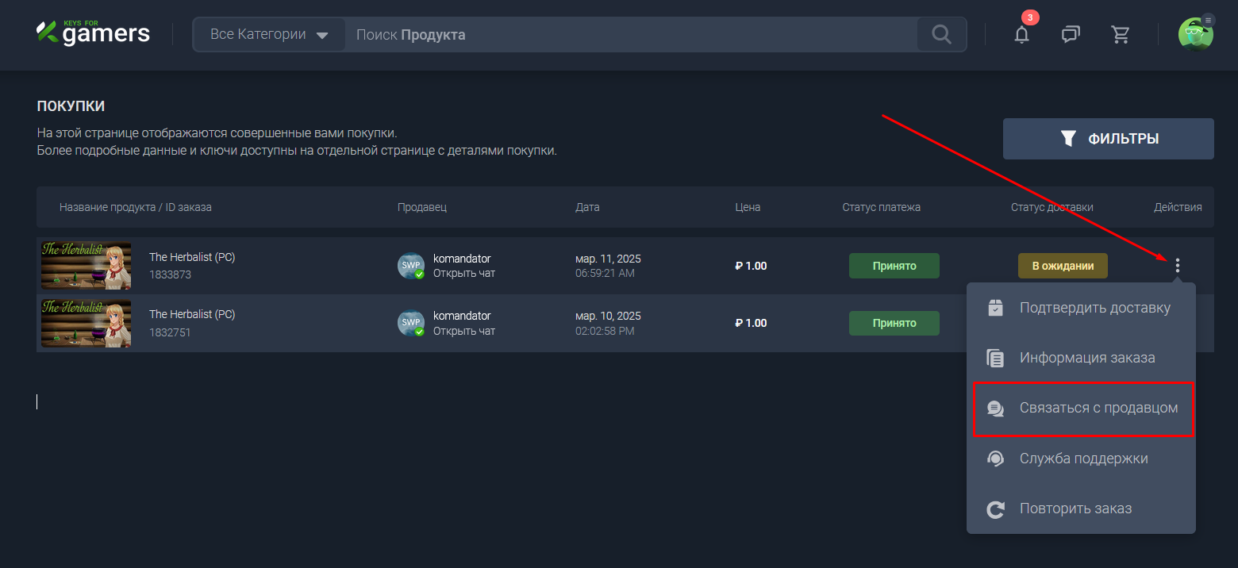The height and width of the screenshot is (568, 1238).
Task: Open the user profile avatar menu
Action: click(x=1195, y=34)
